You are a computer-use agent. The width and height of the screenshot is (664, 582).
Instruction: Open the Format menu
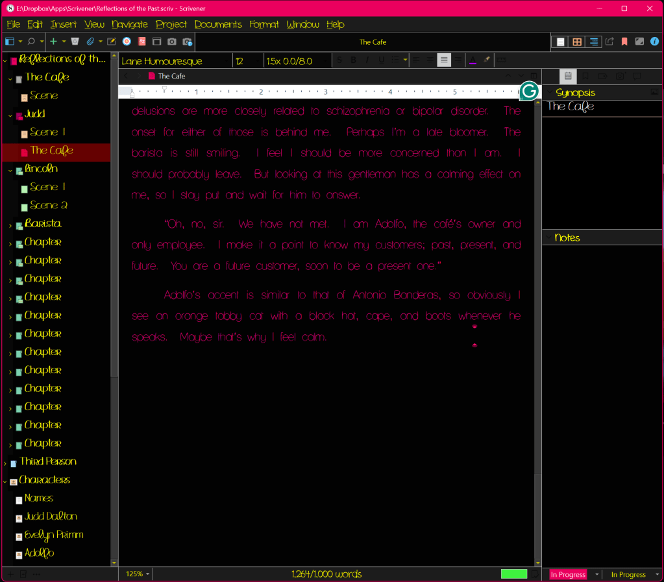click(x=264, y=24)
